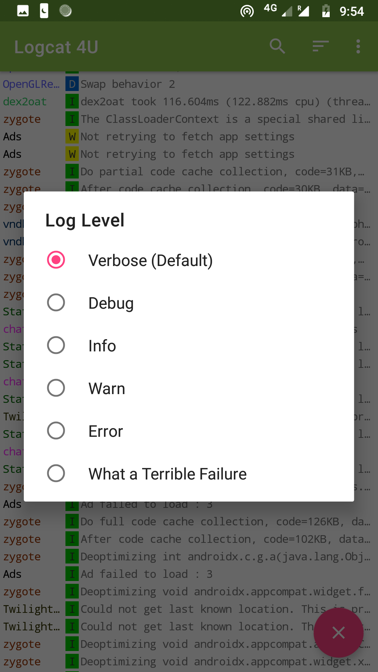Tap the OpenGLRe tag on Swap behavior row
378x672 pixels.
pos(31,84)
